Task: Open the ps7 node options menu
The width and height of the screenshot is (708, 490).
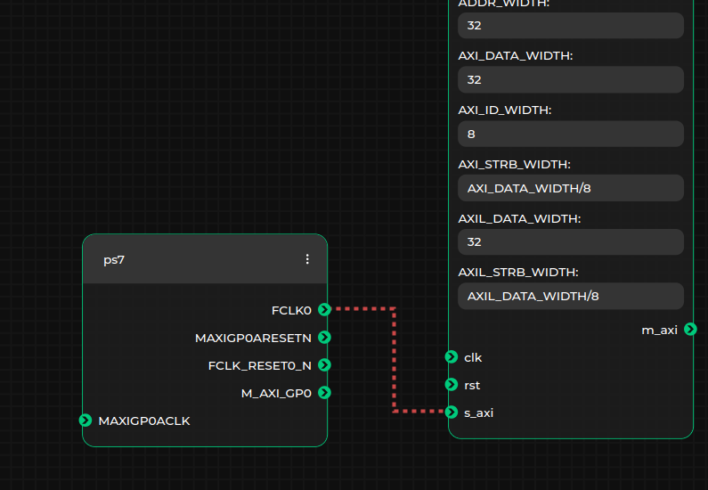Action: [x=307, y=258]
